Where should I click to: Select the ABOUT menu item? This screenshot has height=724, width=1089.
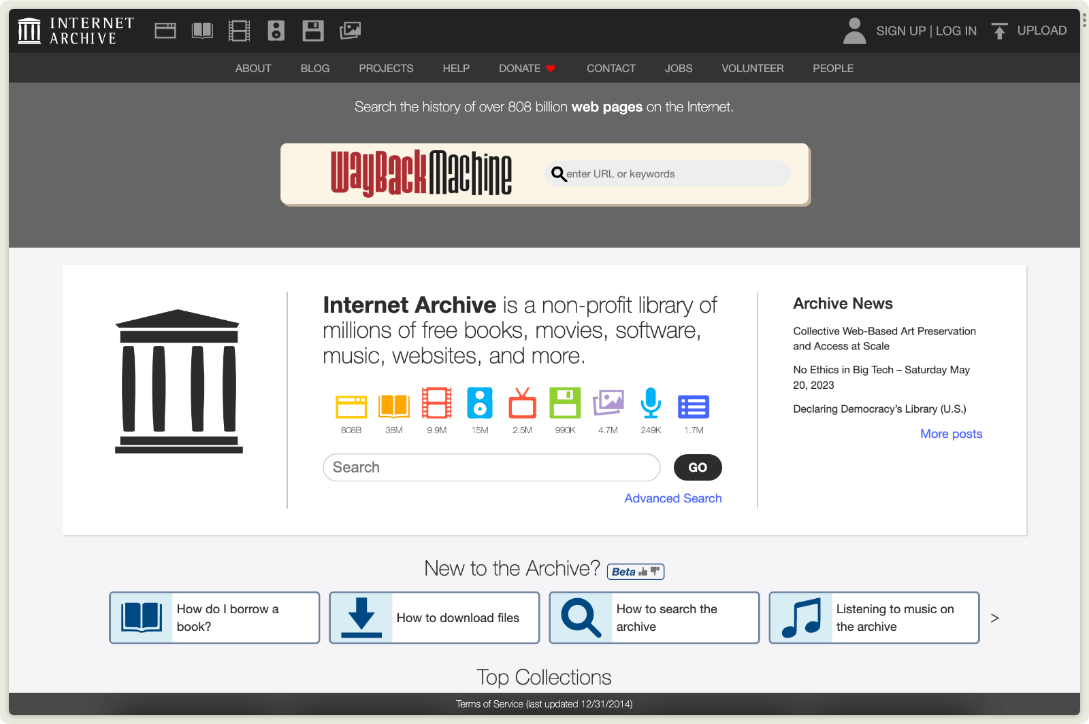[253, 68]
